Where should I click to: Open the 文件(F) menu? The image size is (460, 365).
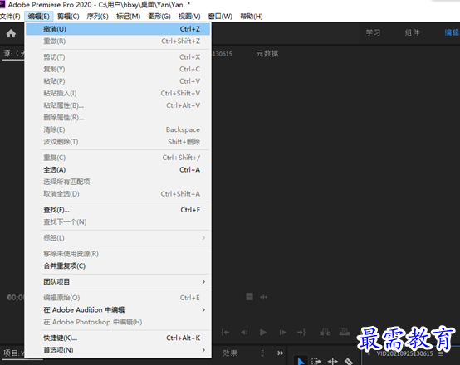tap(10, 17)
